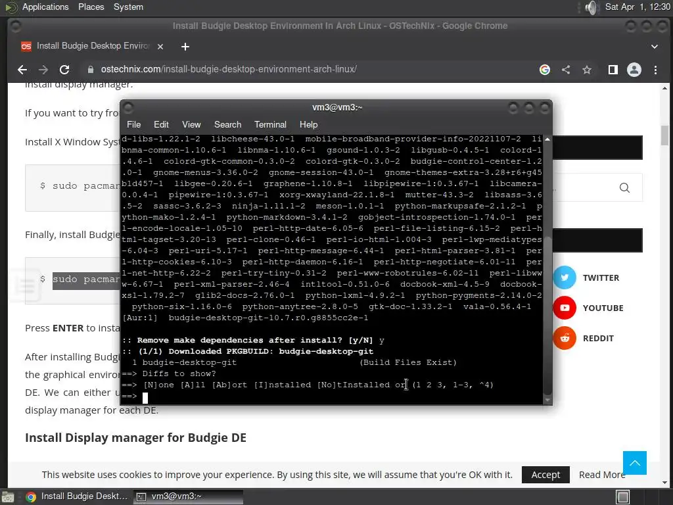Viewport: 673px width, 505px height.
Task: Switch to vm3@vm3 terminal in taskbar
Action: pos(187,497)
